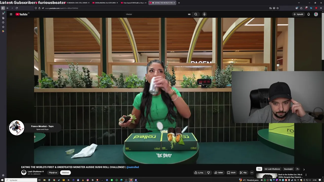Image resolution: width=324 pixels, height=182 pixels.
Task: Open the sidebar history clock icon
Action: point(3,22)
